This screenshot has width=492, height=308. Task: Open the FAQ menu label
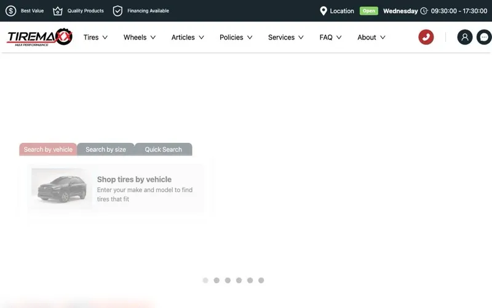click(326, 38)
